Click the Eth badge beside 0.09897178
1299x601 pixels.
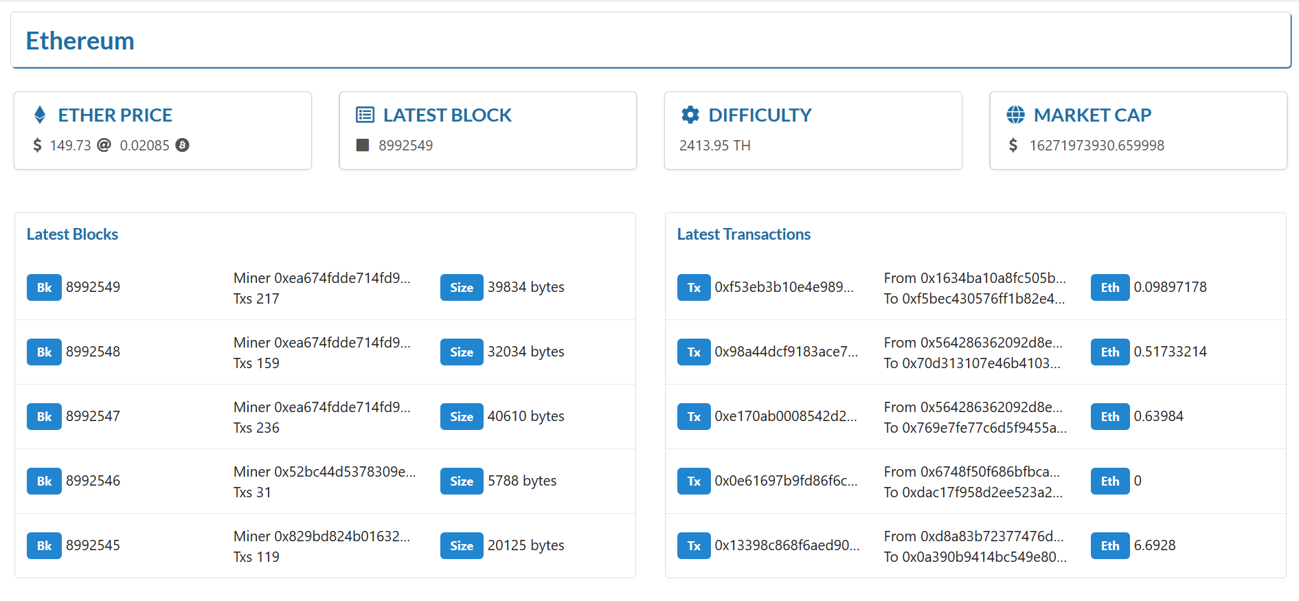pos(1110,287)
